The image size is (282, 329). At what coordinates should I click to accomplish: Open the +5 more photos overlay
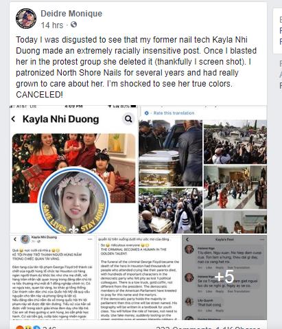point(224,277)
